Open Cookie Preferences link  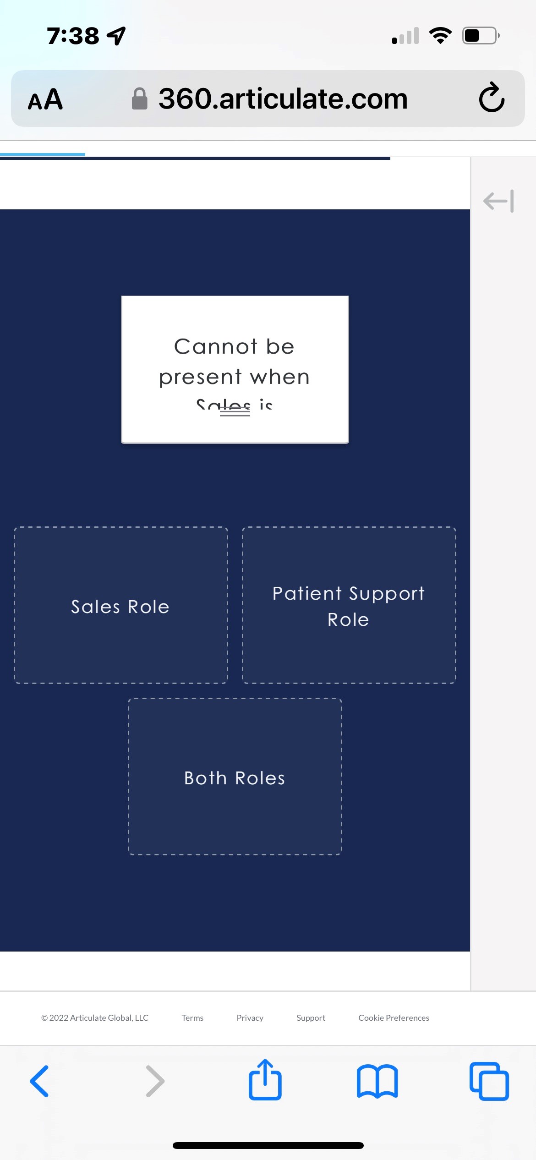point(394,1018)
